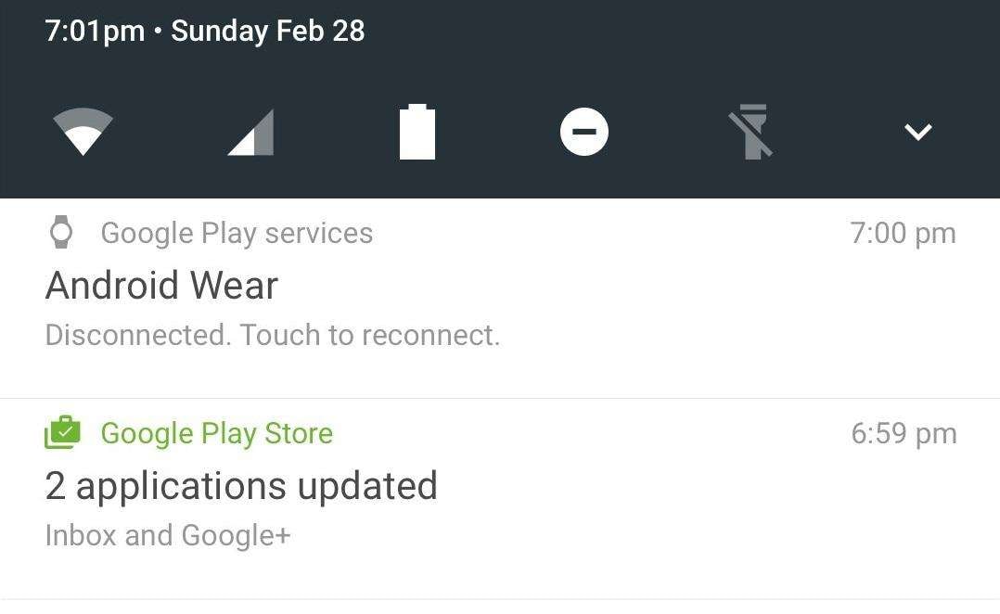Open the 2 applications updated notification
The width and height of the screenshot is (1000, 614).
241,486
